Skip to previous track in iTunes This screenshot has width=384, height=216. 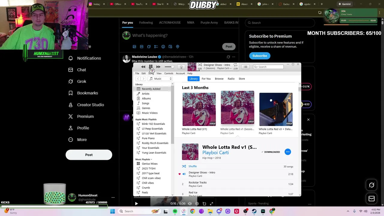[143, 67]
